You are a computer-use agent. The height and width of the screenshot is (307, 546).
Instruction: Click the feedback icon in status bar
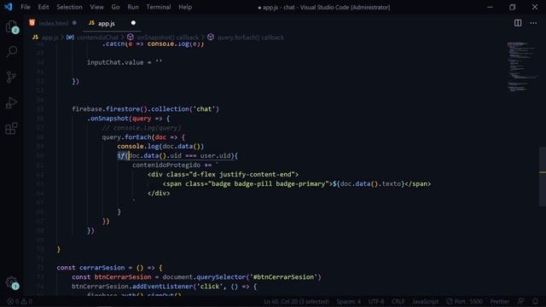pos(521,301)
